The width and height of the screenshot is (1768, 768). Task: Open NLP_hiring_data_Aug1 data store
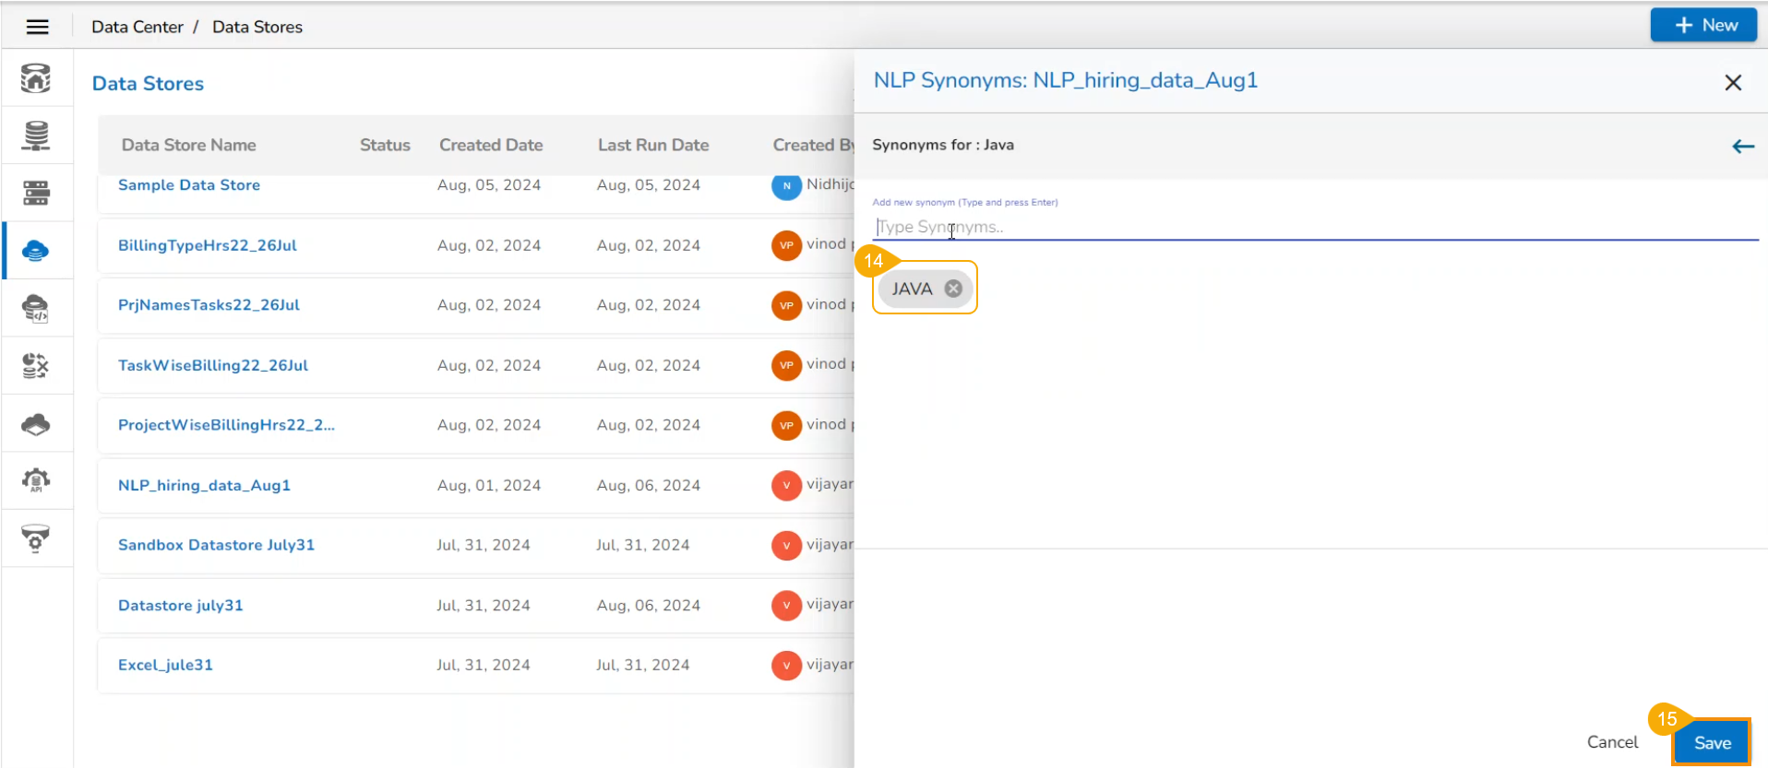(x=204, y=486)
